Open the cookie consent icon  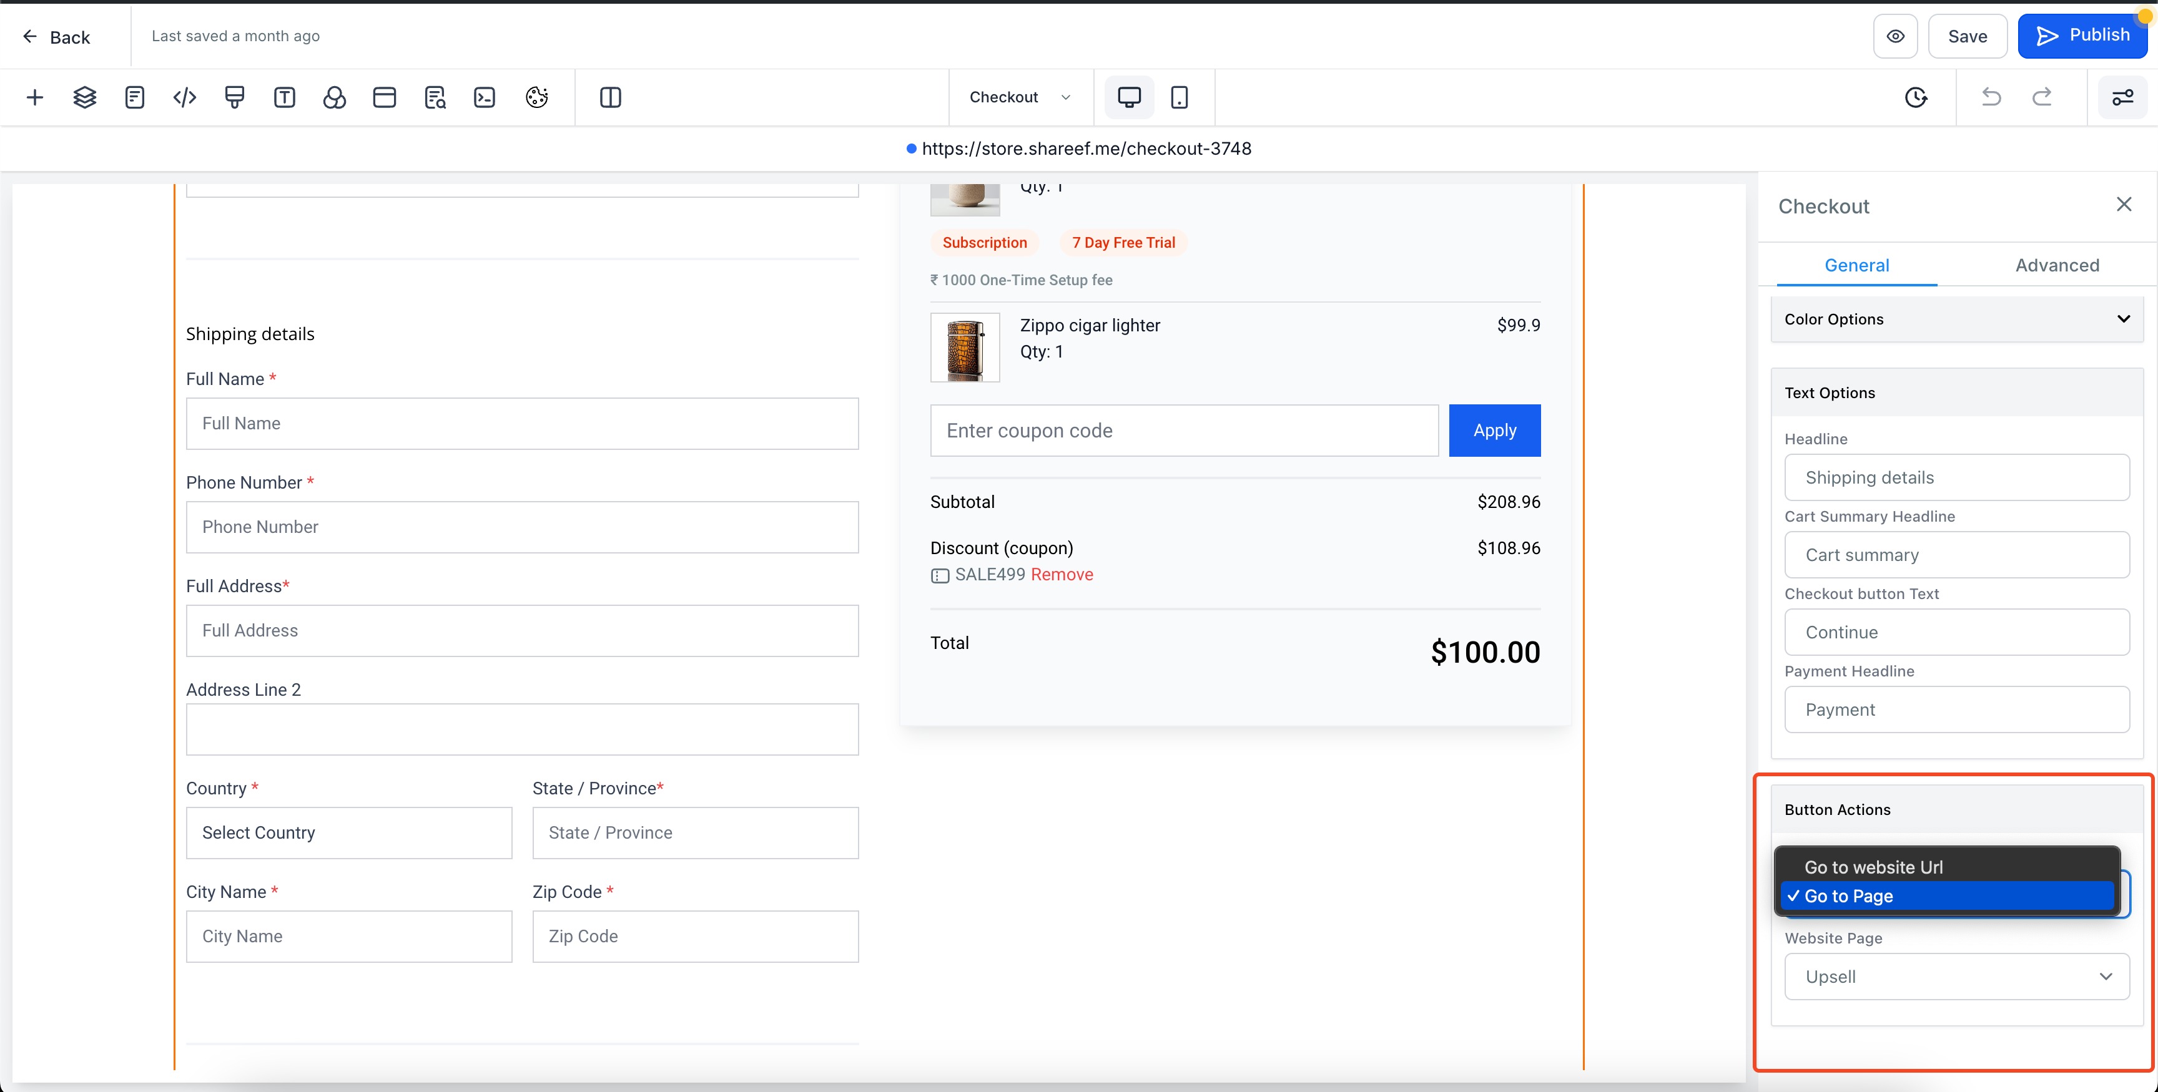click(537, 97)
